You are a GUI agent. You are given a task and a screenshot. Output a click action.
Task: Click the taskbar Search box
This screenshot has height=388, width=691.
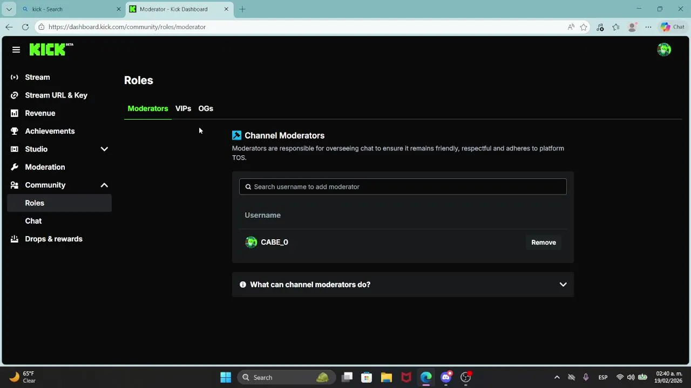click(x=286, y=377)
